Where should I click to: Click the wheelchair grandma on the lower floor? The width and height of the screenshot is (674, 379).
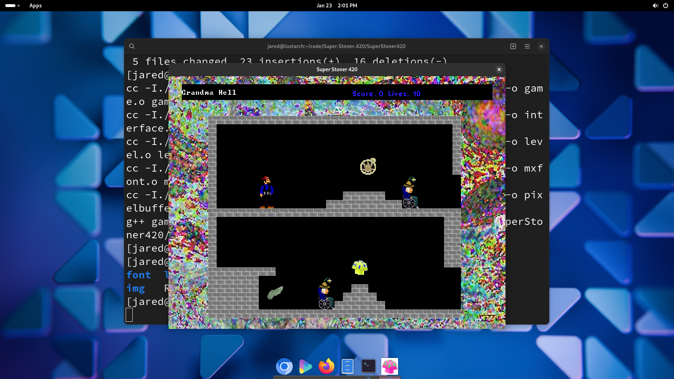click(326, 294)
